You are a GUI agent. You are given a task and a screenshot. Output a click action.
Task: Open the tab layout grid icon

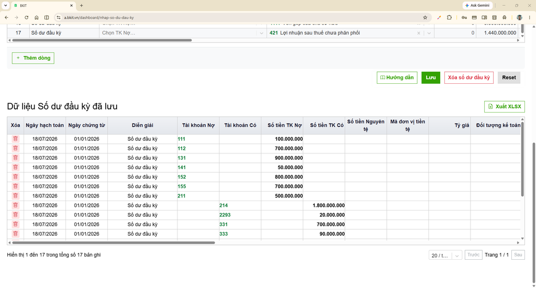pos(494,17)
